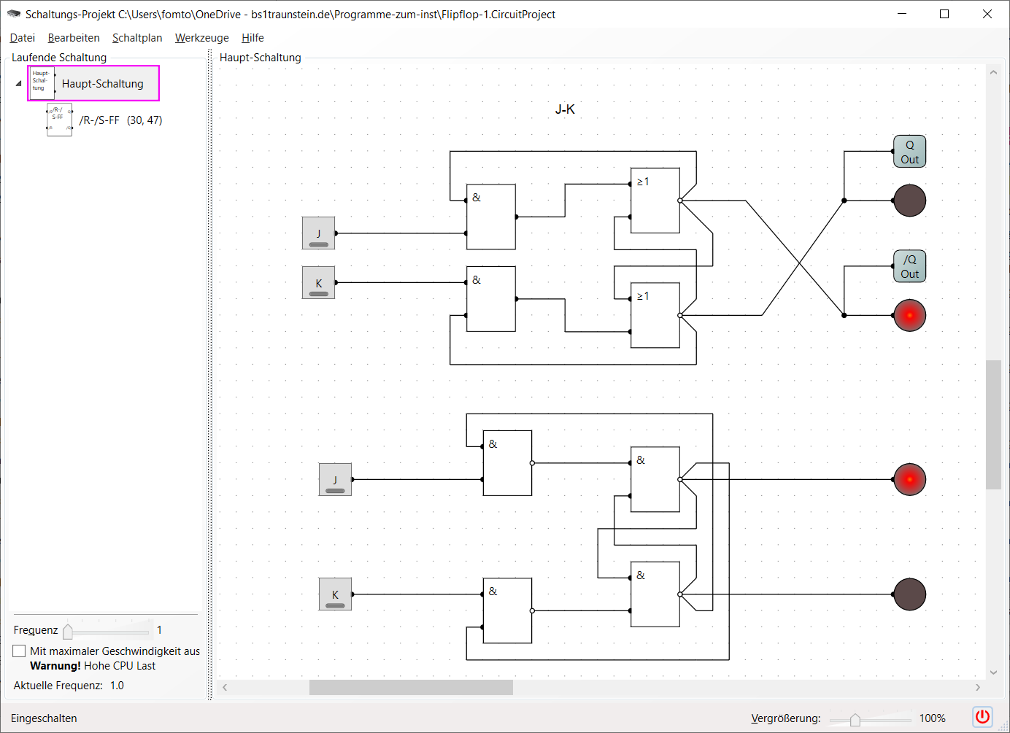Toggle the lower J input switch
The width and height of the screenshot is (1010, 733).
(335, 479)
